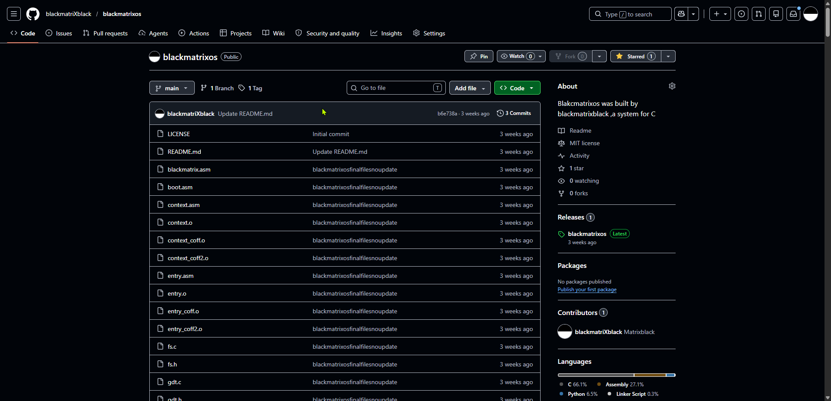
Task: Open the fs.c file
Action: [x=172, y=347]
